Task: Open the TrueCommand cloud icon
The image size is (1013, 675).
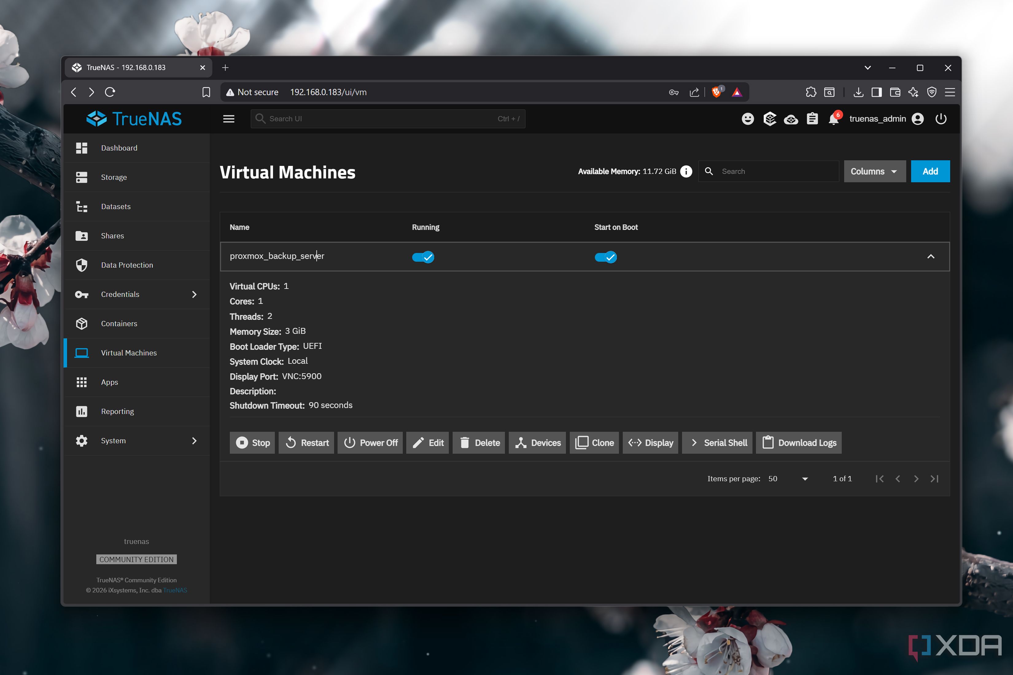Action: tap(791, 119)
